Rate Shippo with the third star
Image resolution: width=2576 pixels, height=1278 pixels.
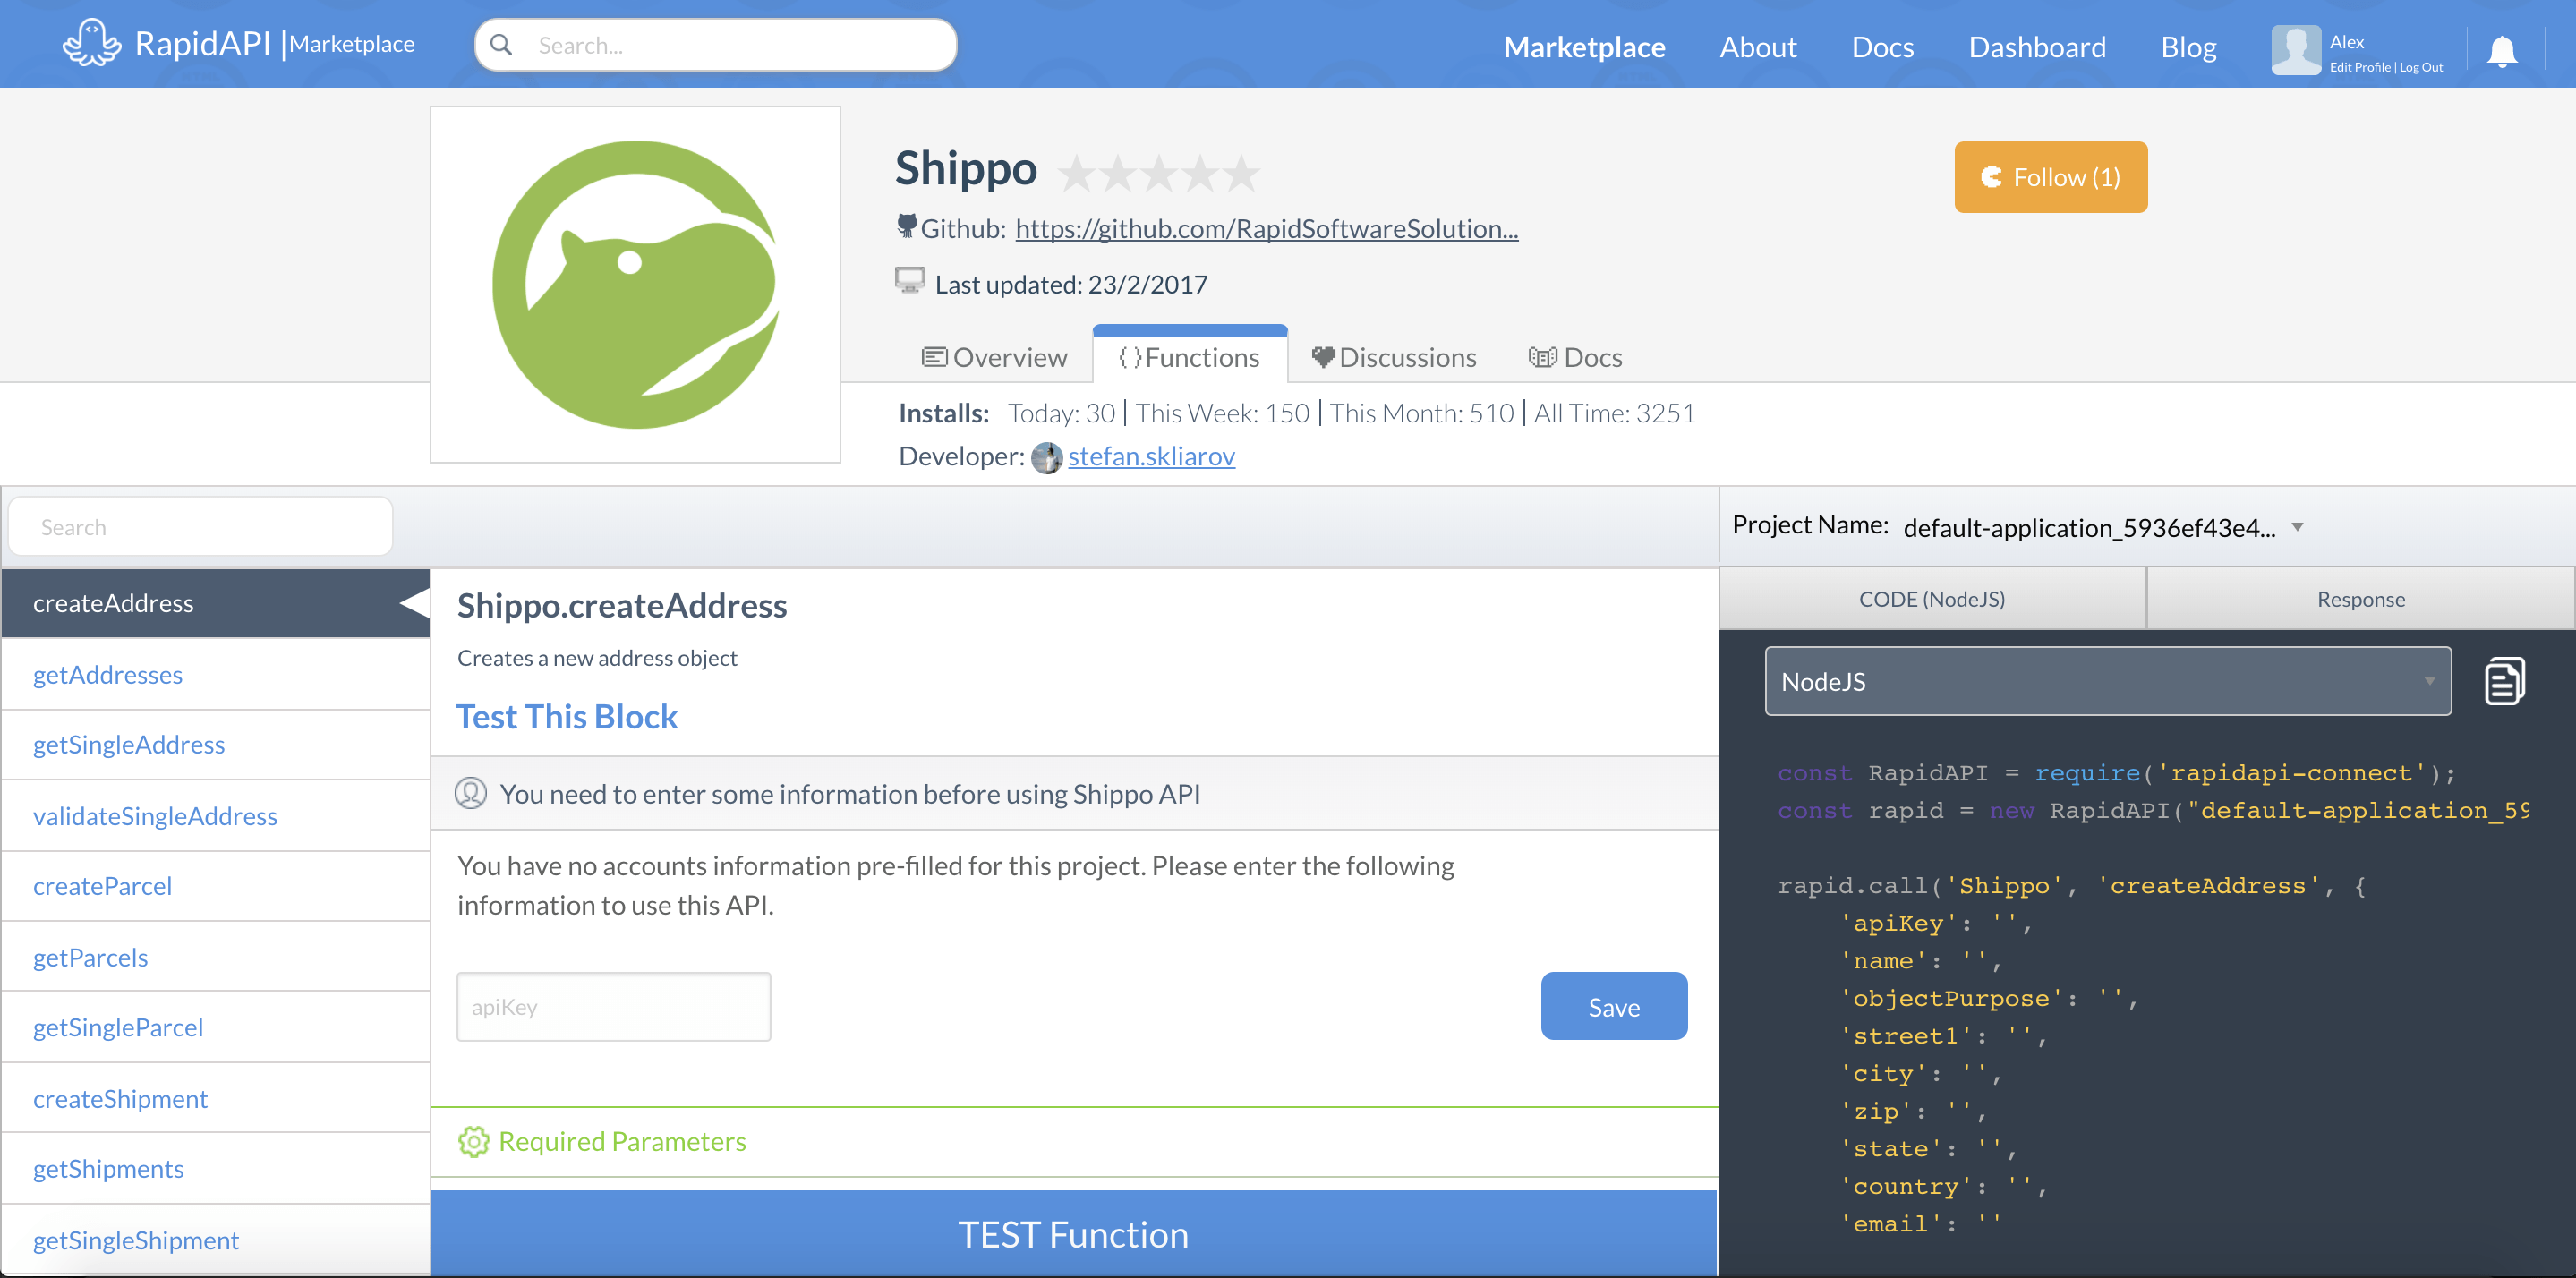coord(1159,173)
